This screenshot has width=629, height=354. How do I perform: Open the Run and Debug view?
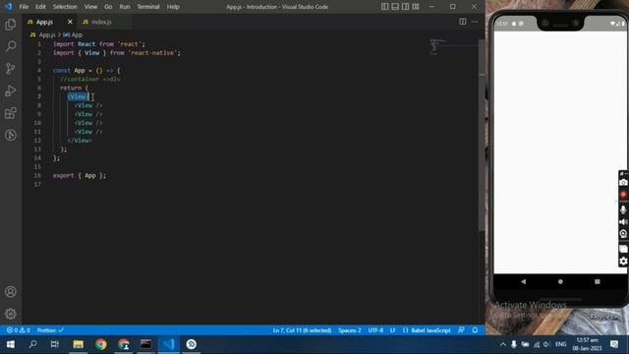click(x=11, y=90)
